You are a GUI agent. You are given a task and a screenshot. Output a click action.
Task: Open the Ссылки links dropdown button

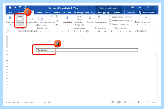[90, 20]
